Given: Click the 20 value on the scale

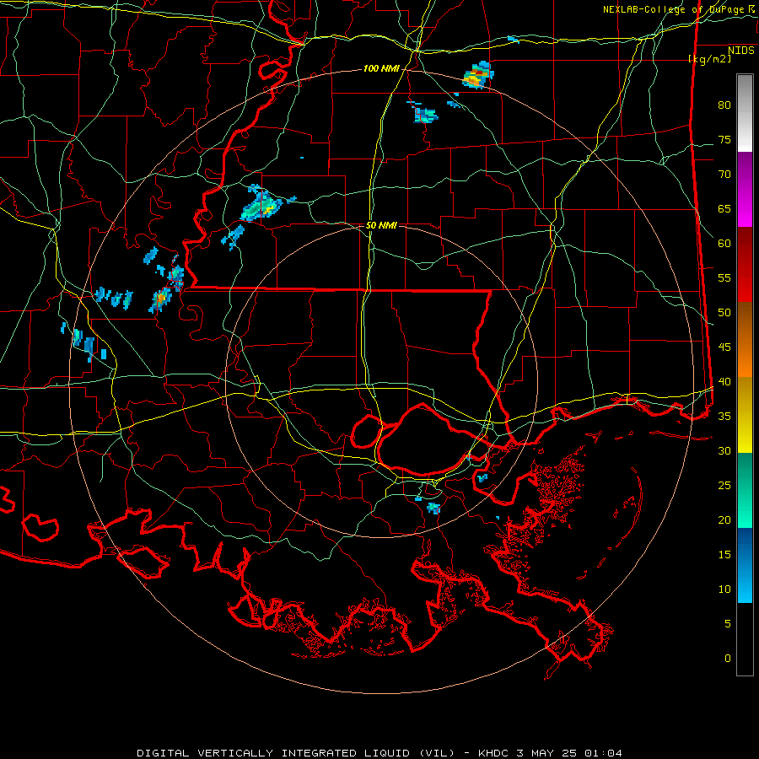Looking at the screenshot, I should click(x=724, y=519).
